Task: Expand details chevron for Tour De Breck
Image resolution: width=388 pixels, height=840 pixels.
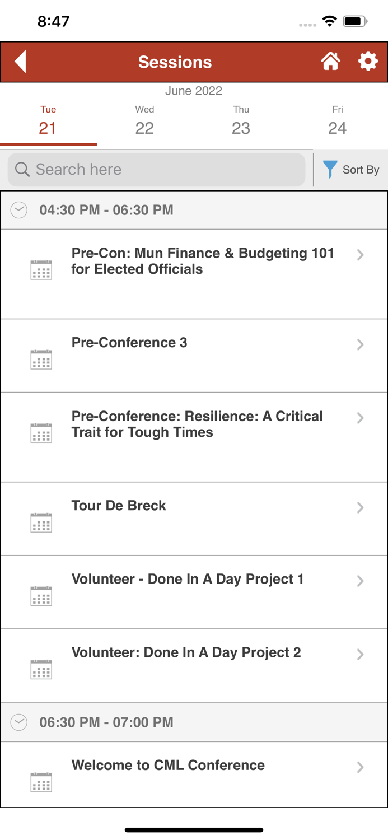Action: pyautogui.click(x=360, y=507)
